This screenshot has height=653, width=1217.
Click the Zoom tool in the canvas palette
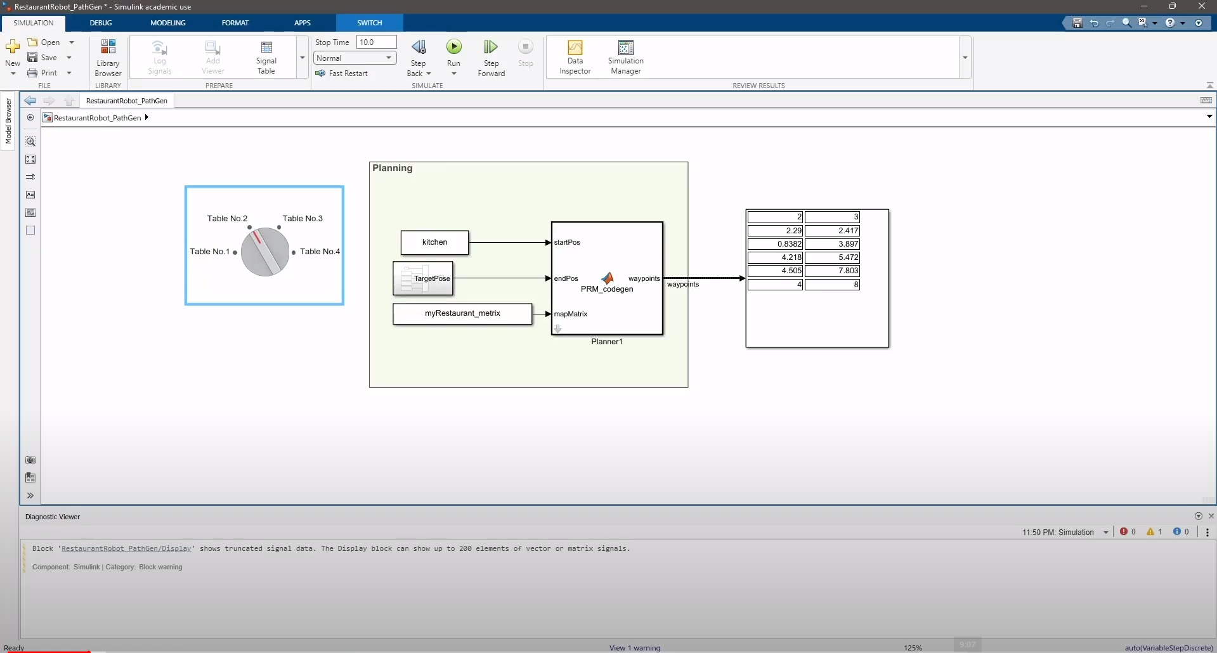30,141
